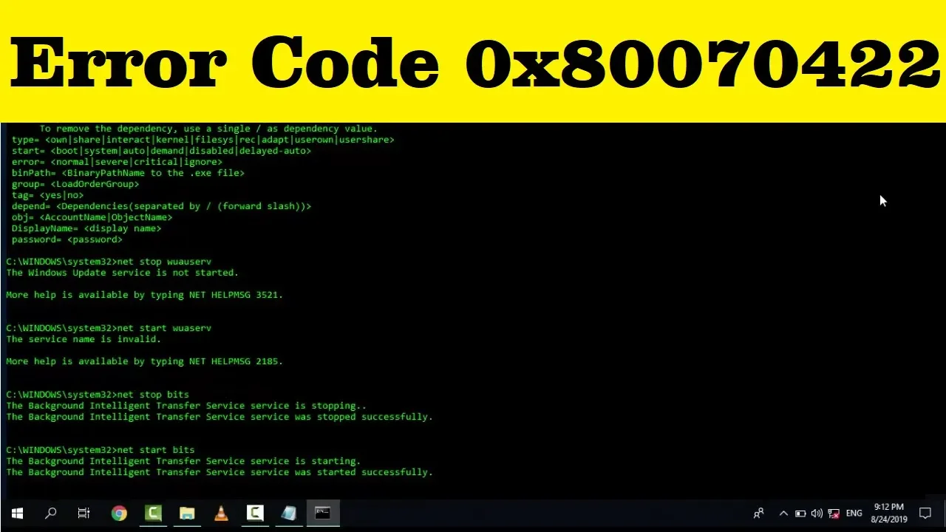
Task: Click the 'password= <password>' line
Action: 67,239
